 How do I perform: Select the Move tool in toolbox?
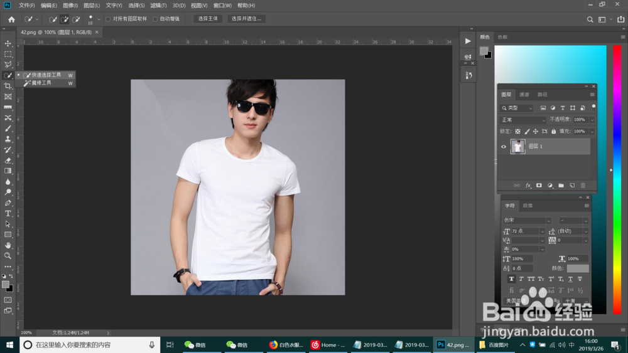pos(8,43)
